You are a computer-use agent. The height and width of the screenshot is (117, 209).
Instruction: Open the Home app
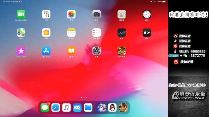tap(46, 32)
